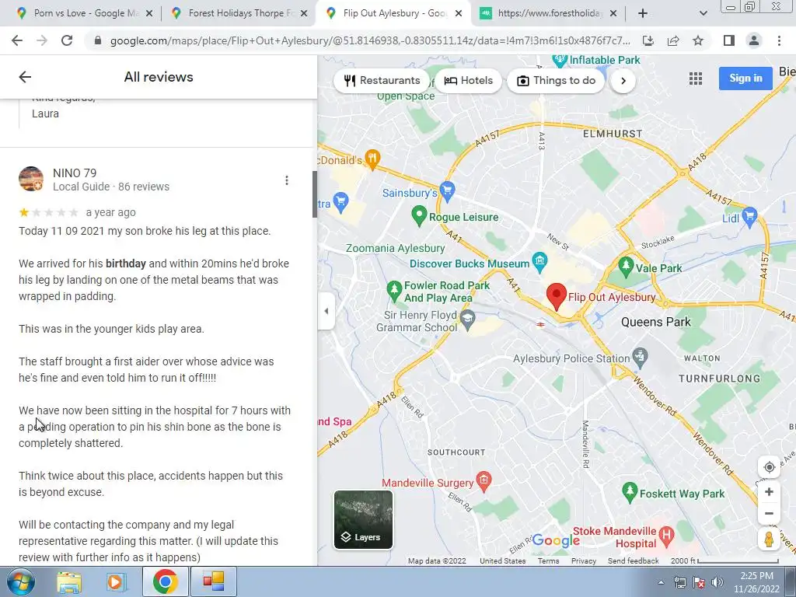
Task: Click reviews panel scrollbar thumb
Action: pos(315,194)
